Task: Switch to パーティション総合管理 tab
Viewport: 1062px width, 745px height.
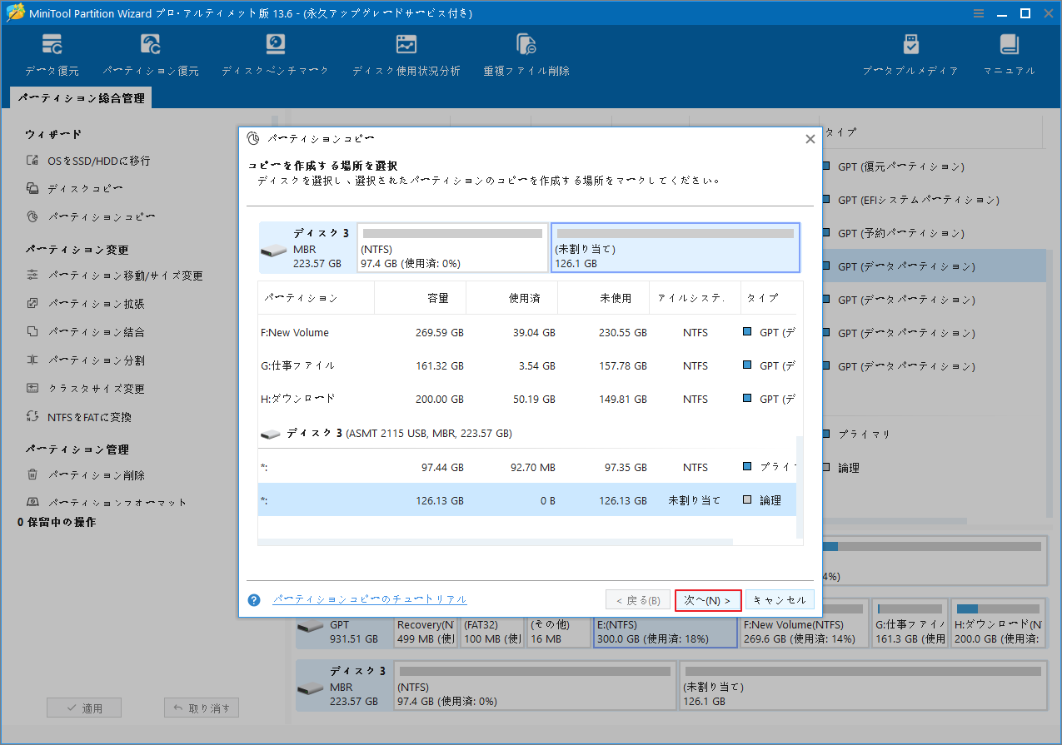Action: coord(81,98)
